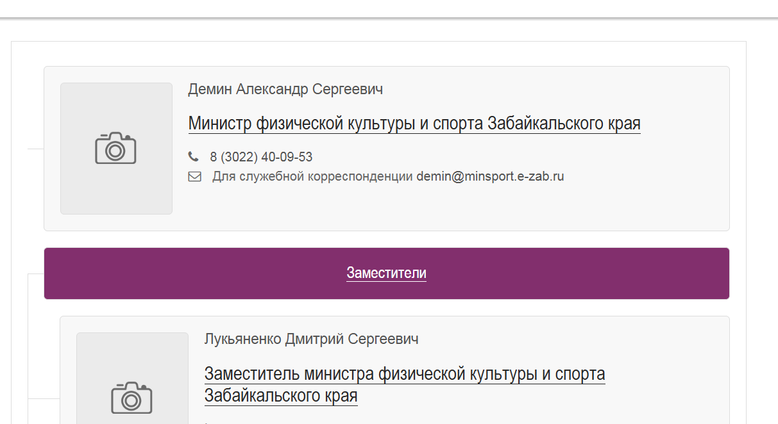Click the Демин photo placeholder thumbnail
The width and height of the screenshot is (778, 424).
coord(116,149)
